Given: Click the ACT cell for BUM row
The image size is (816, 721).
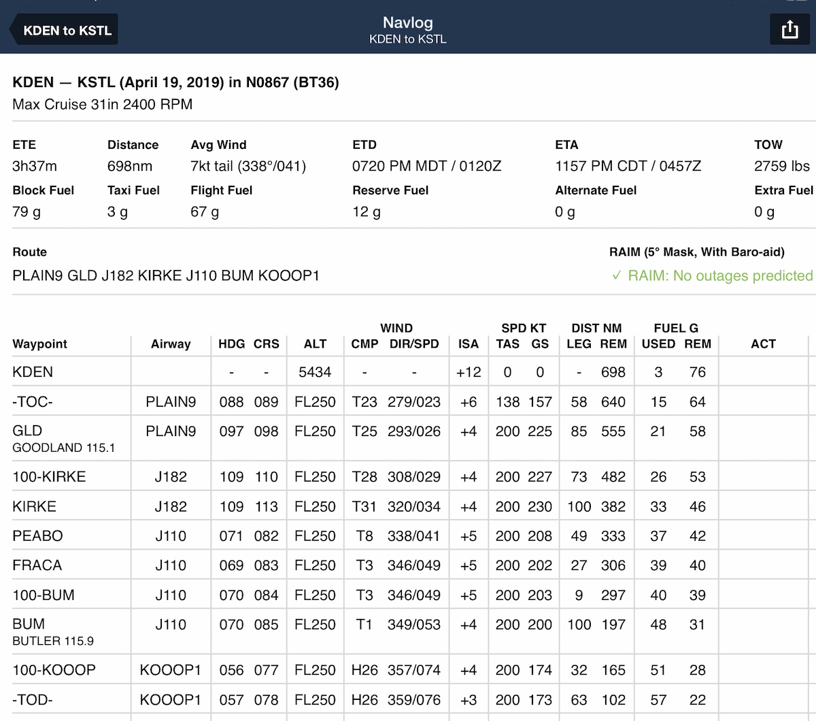Looking at the screenshot, I should pyautogui.click(x=763, y=631).
